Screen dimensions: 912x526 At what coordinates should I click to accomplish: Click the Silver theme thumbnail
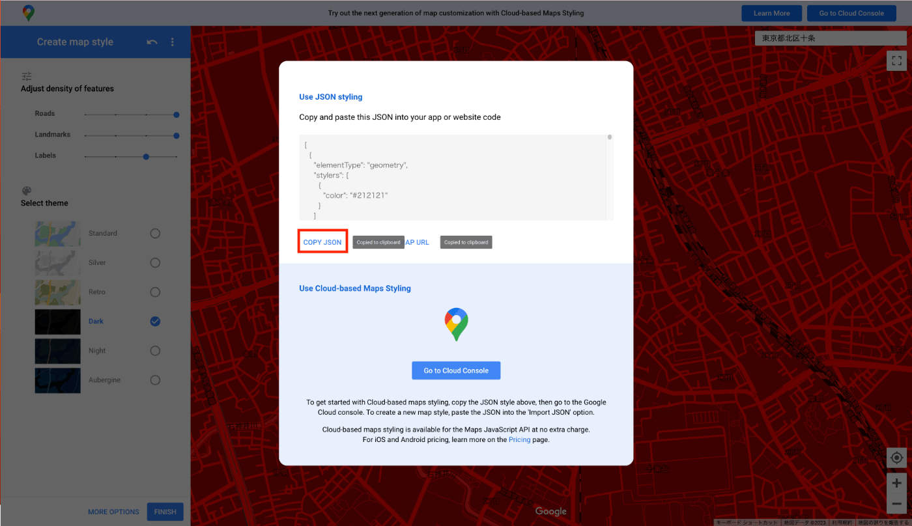58,262
